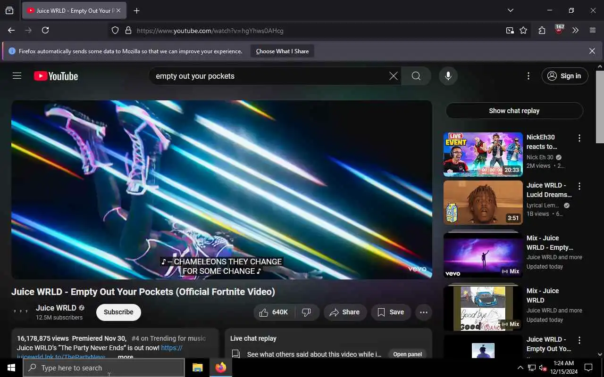Expand description with 'more'

(x=126, y=357)
